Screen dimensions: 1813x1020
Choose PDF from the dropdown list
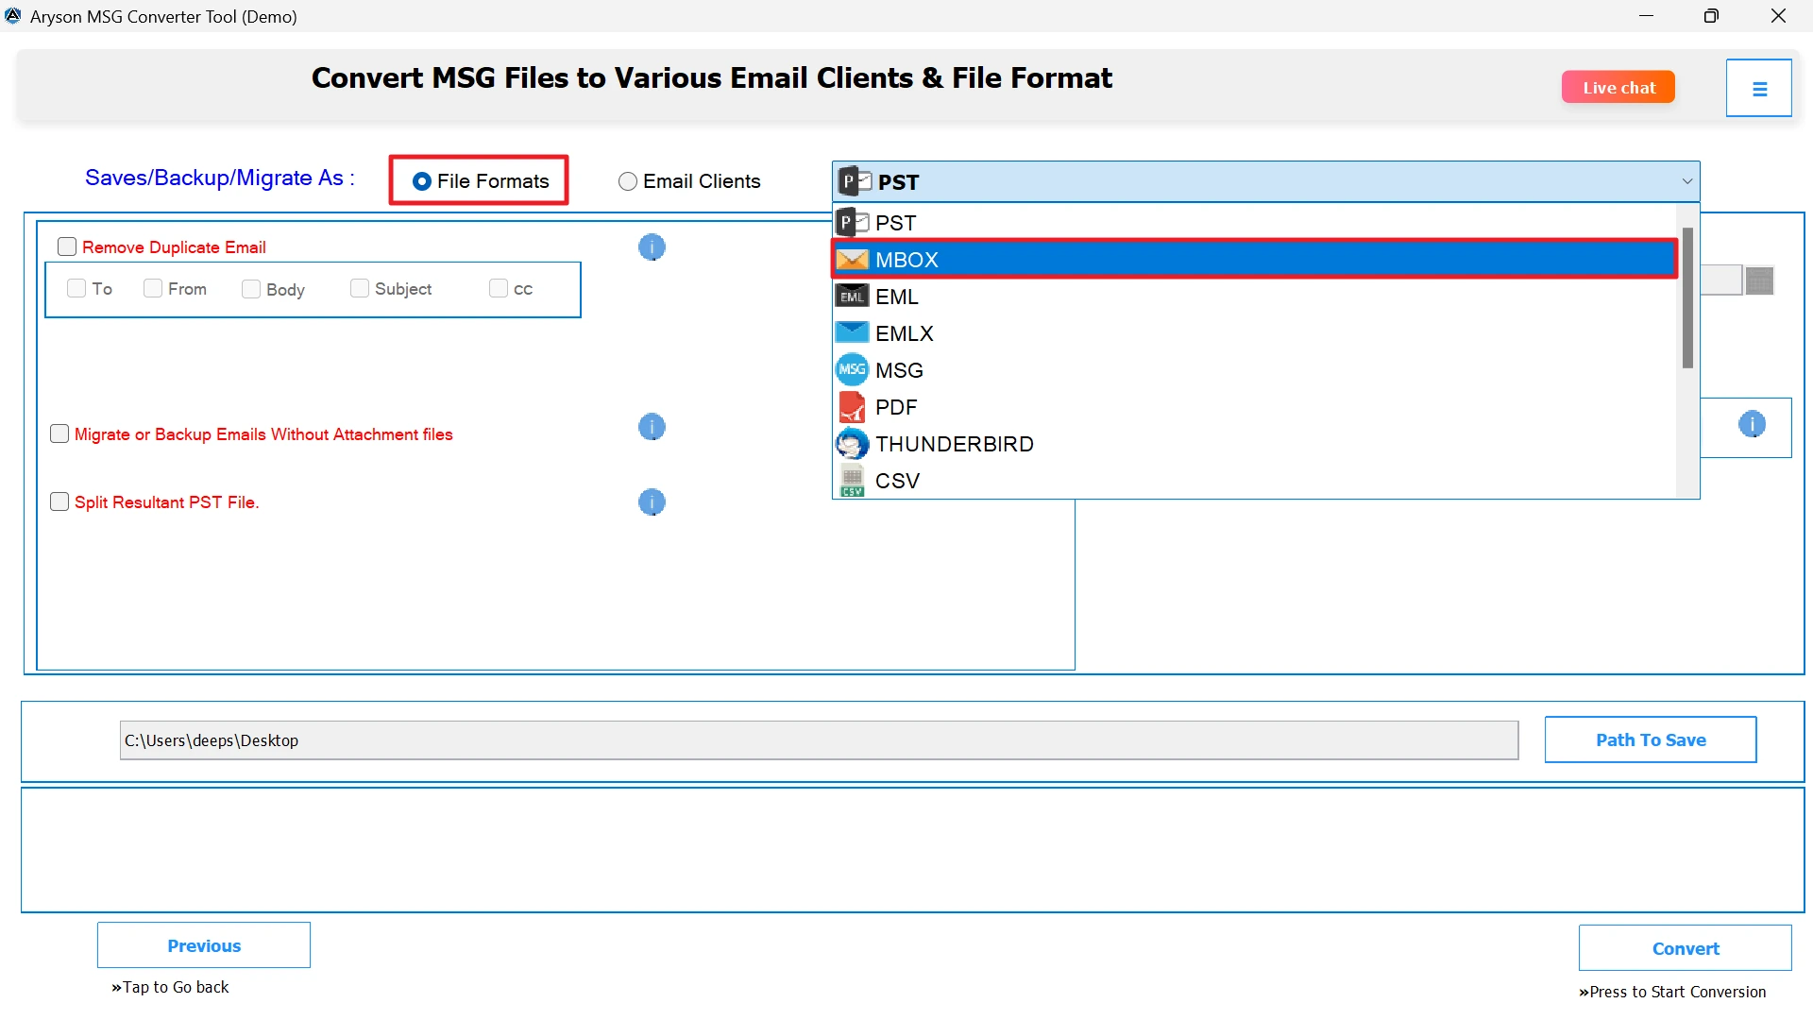1255,407
